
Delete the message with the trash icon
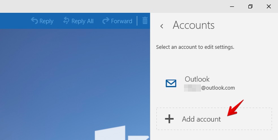(145, 21)
